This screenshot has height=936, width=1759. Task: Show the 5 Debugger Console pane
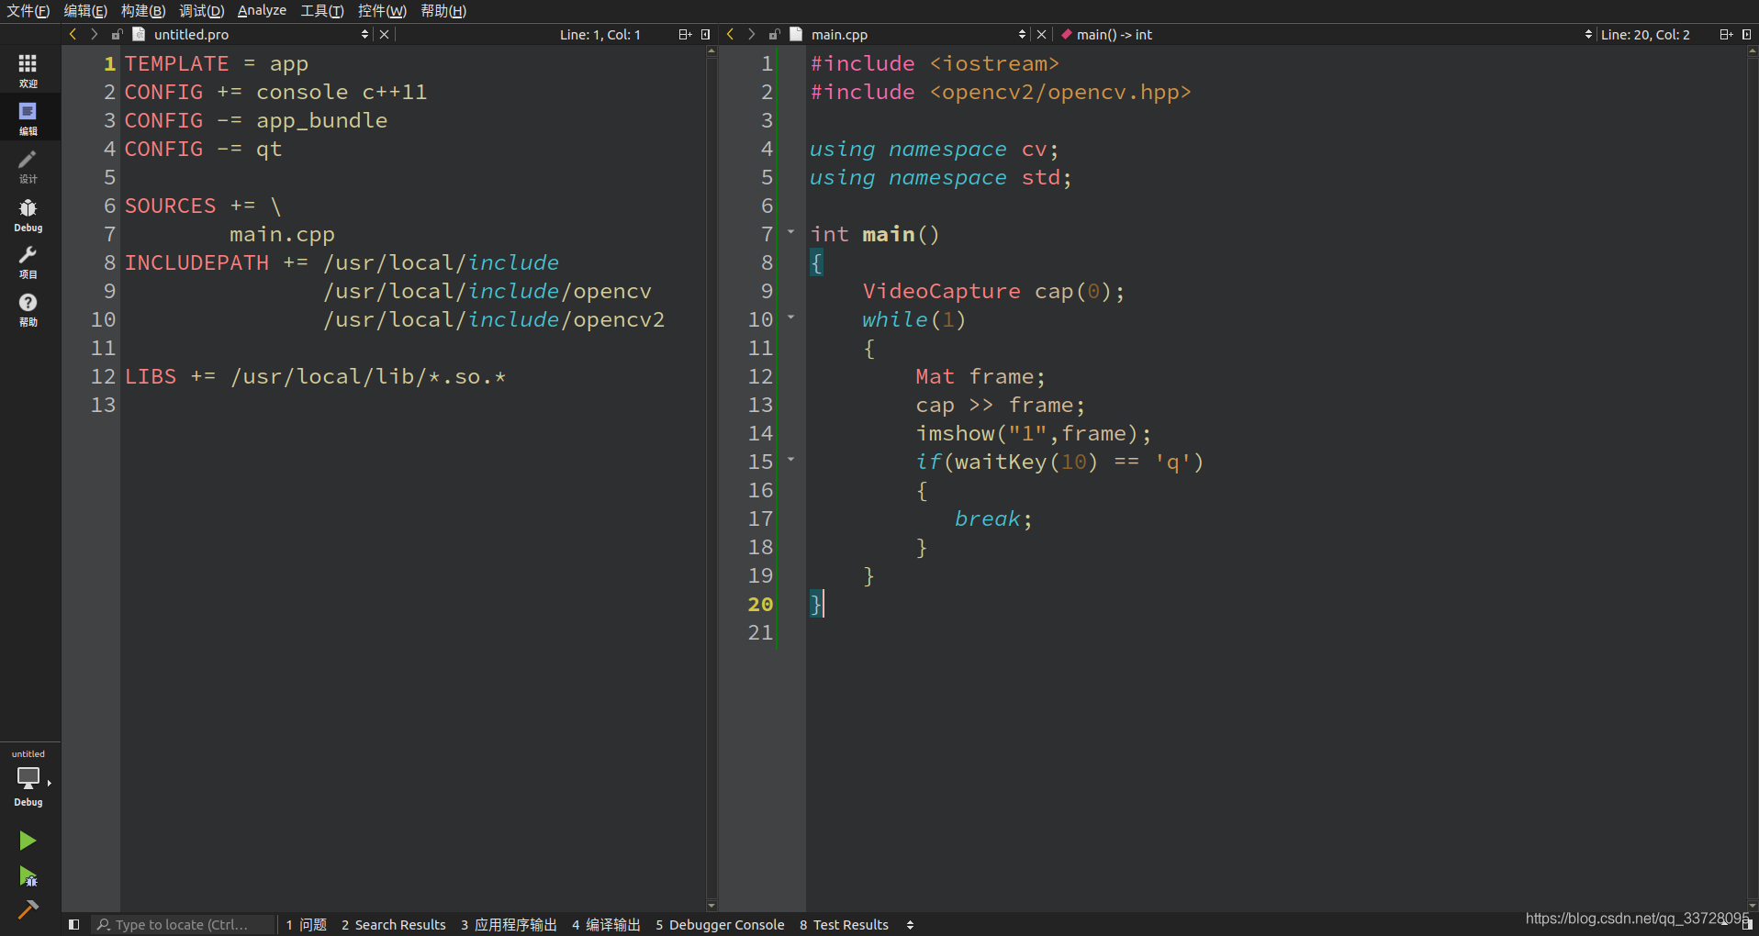[720, 924]
